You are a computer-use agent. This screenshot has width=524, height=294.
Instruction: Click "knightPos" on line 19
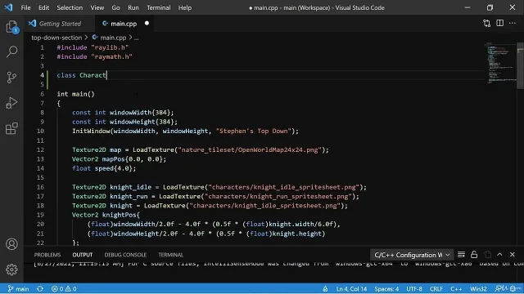click(119, 215)
